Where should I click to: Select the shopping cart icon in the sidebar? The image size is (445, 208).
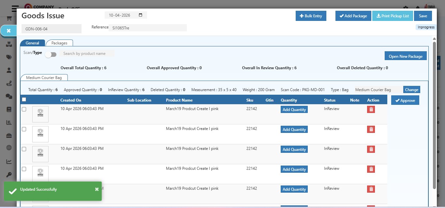click(x=9, y=18)
